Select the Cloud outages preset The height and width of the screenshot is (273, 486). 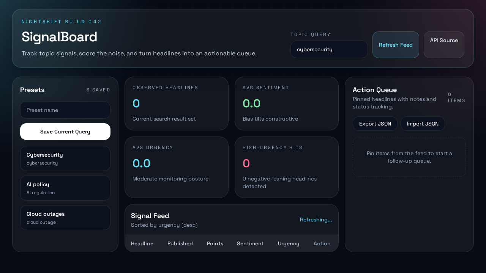coord(65,218)
